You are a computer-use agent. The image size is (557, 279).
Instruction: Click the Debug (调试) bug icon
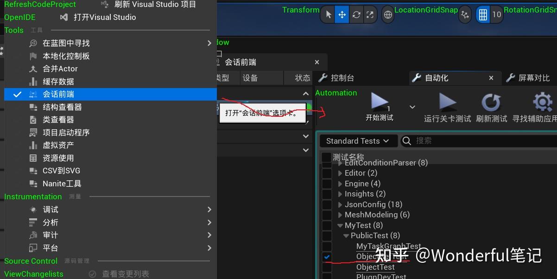33,209
